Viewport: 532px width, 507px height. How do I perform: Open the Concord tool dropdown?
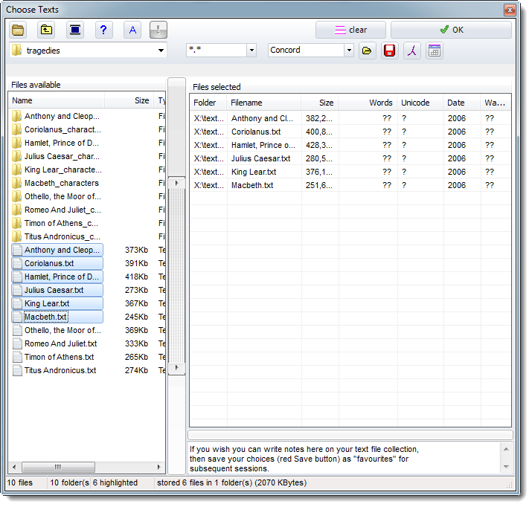click(349, 51)
